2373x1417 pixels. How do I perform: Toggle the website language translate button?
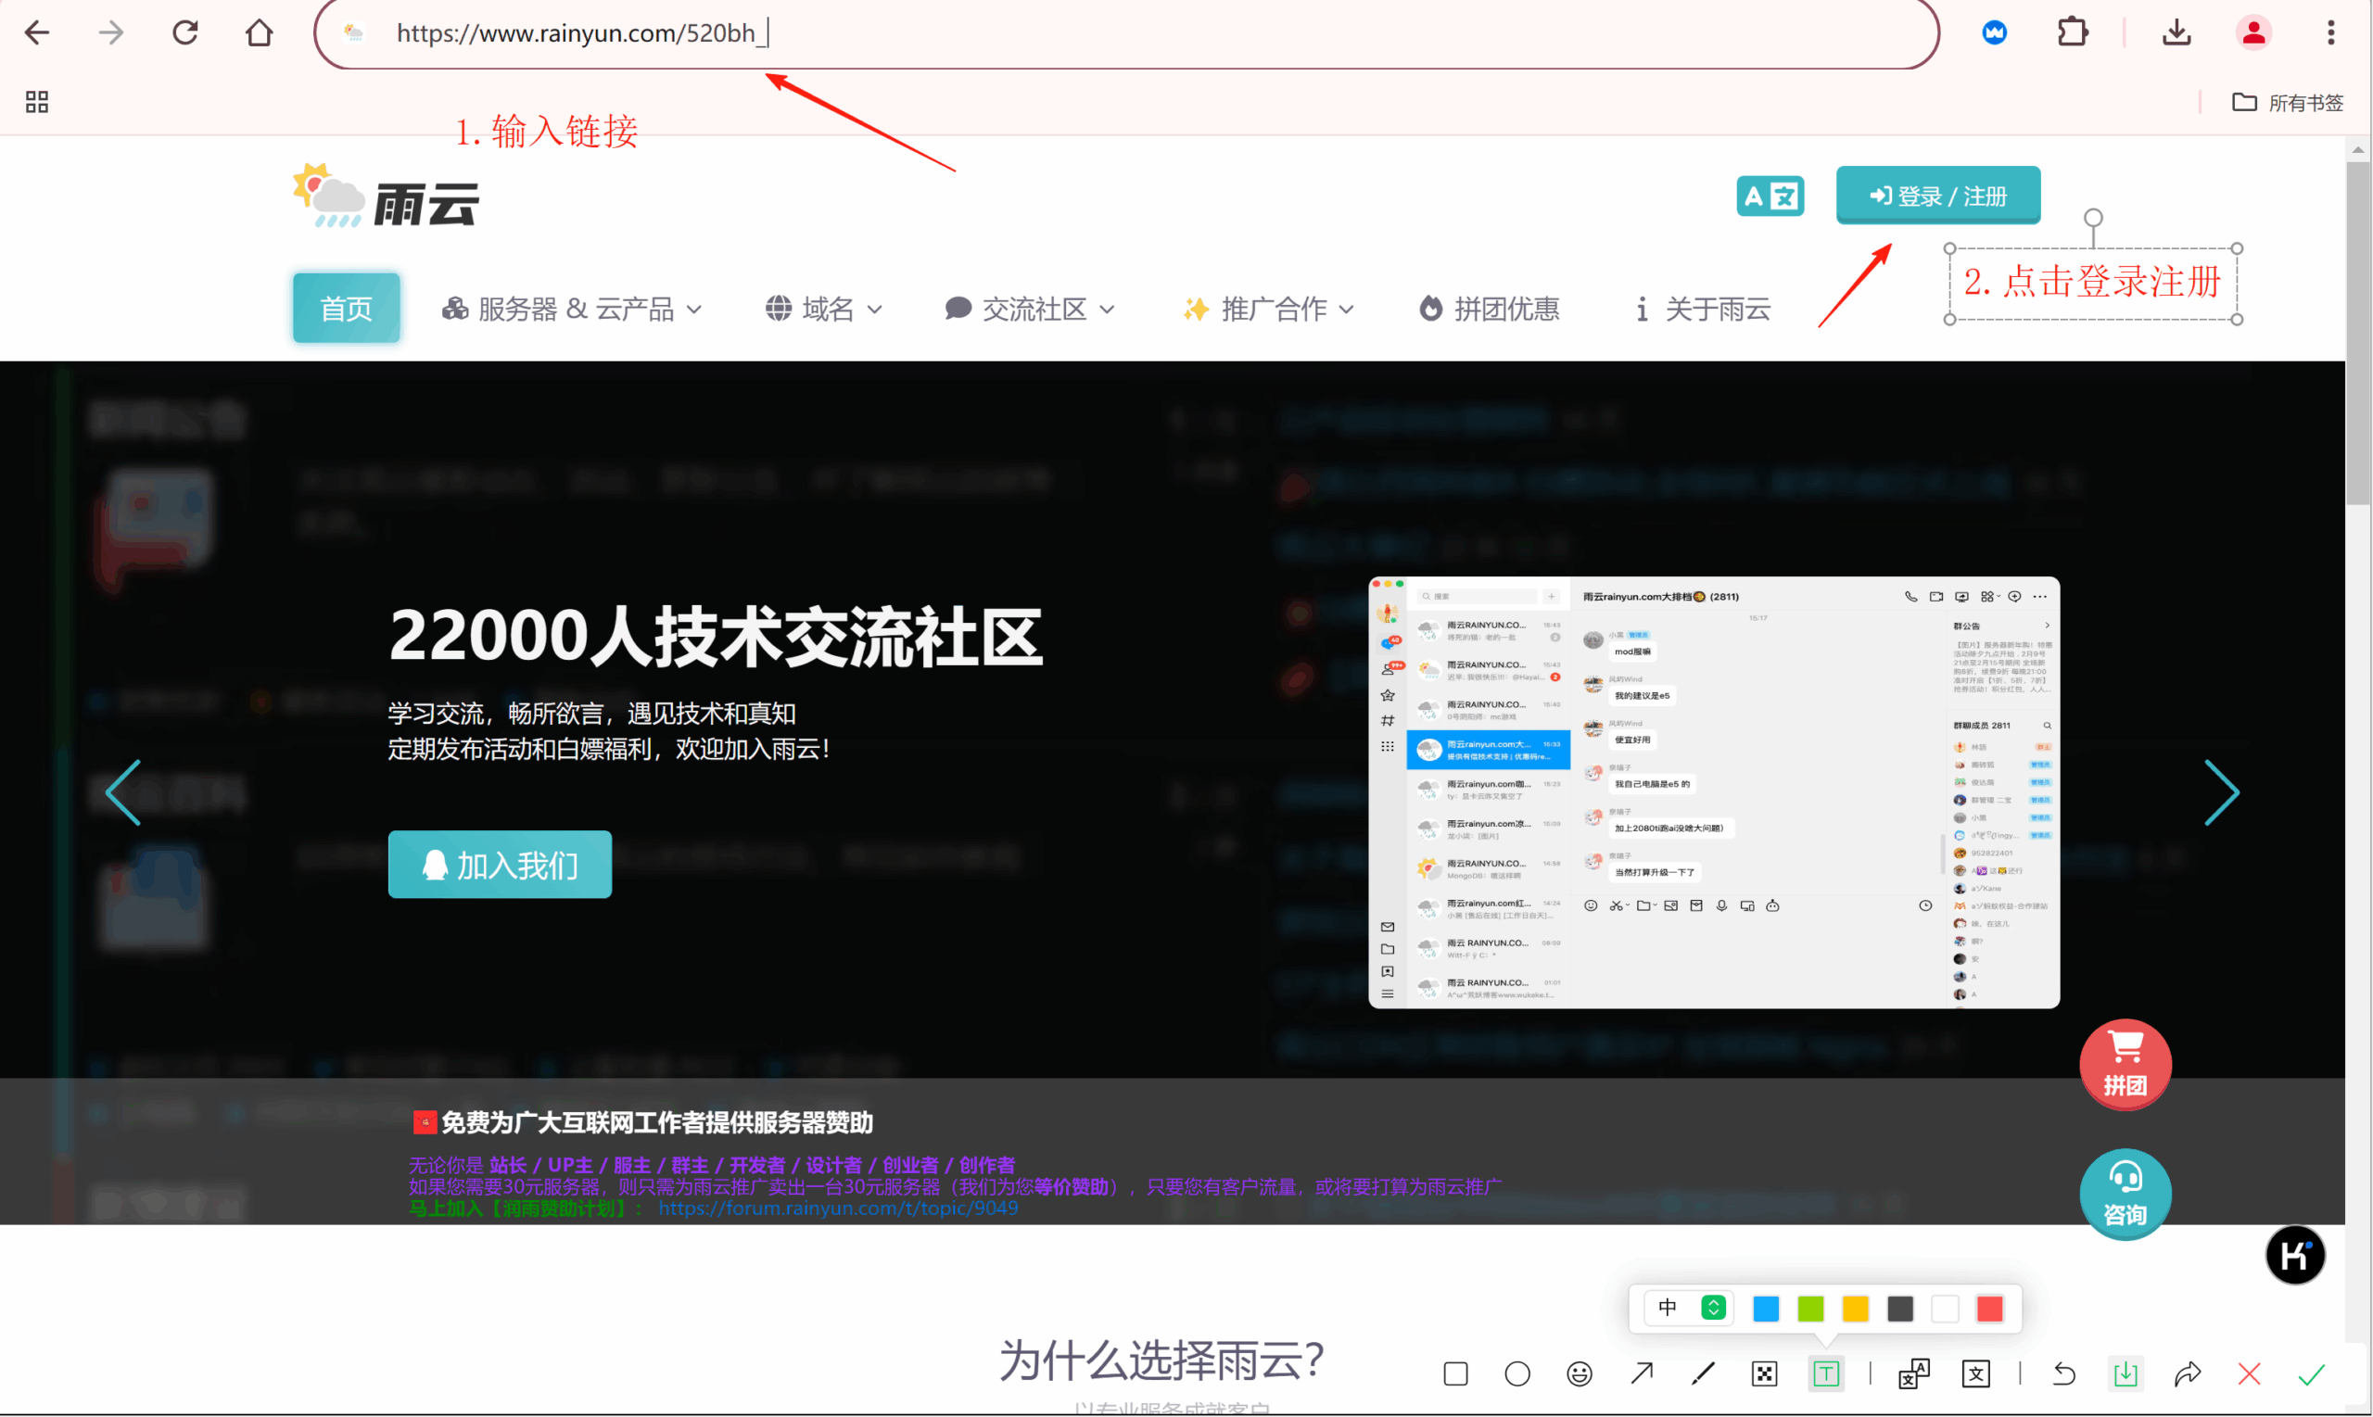(1770, 196)
